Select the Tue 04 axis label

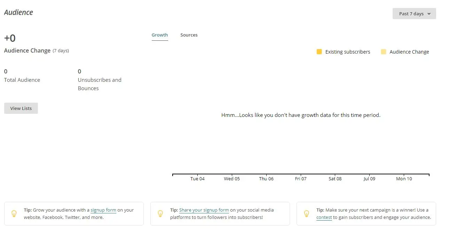(x=197, y=179)
